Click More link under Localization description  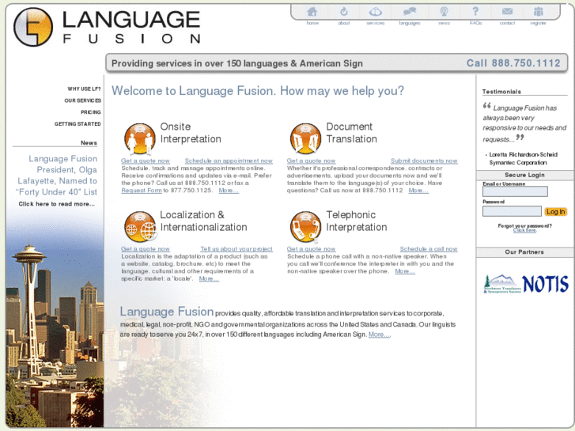pos(209,279)
